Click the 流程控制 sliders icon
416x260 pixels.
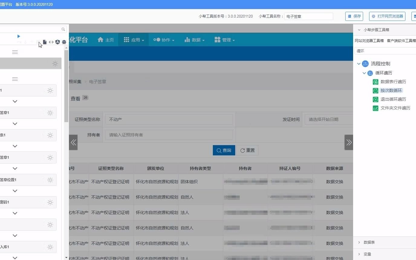pyautogui.click(x=365, y=63)
